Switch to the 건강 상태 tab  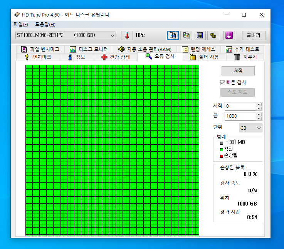(x=115, y=57)
